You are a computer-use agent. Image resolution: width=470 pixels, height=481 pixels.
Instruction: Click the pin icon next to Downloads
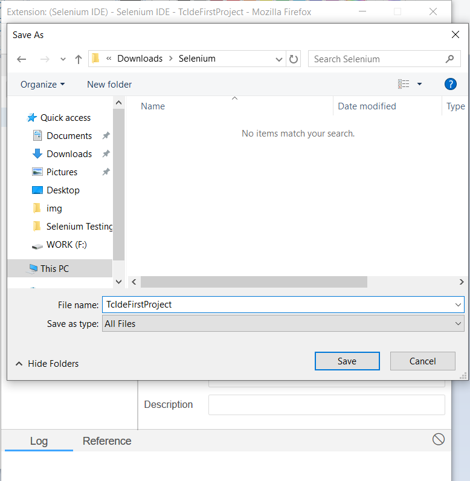[106, 153]
